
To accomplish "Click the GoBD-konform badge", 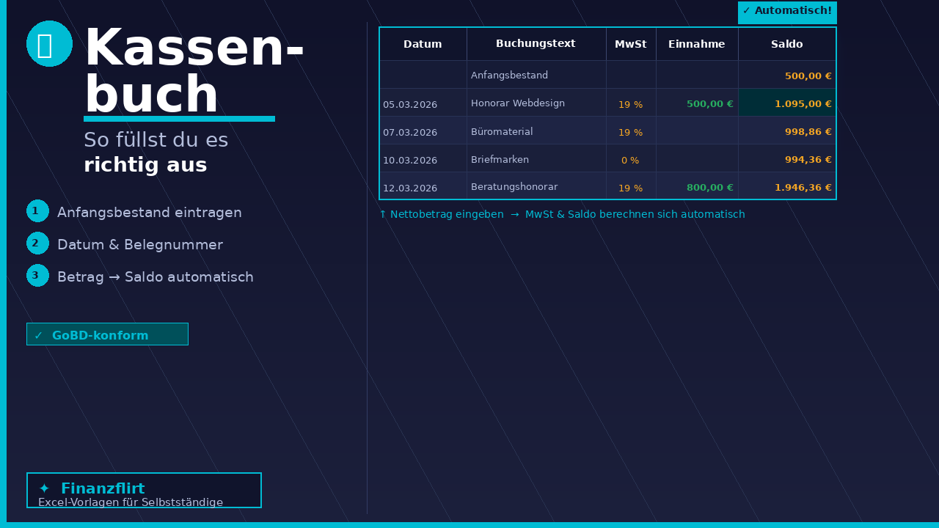I will point(107,334).
